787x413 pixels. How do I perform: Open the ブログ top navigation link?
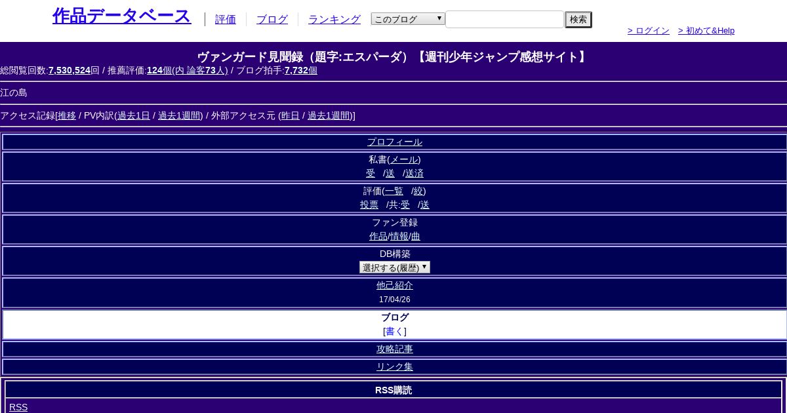(x=272, y=19)
